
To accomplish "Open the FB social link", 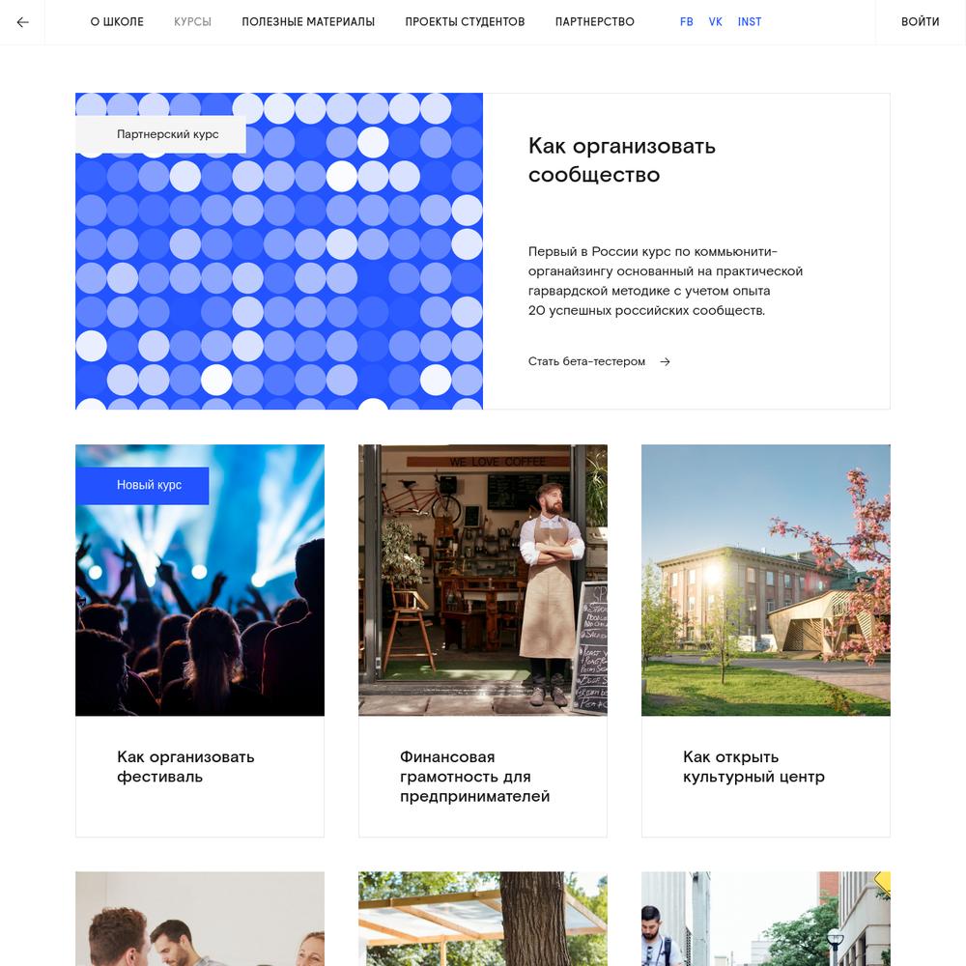I will pyautogui.click(x=686, y=21).
